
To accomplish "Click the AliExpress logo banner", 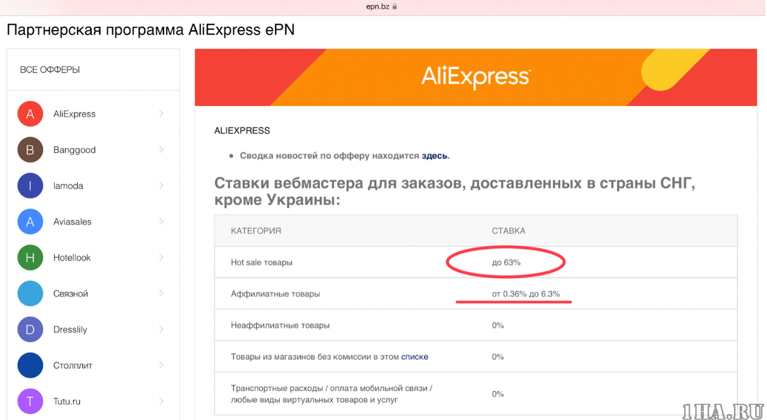I will 475,77.
